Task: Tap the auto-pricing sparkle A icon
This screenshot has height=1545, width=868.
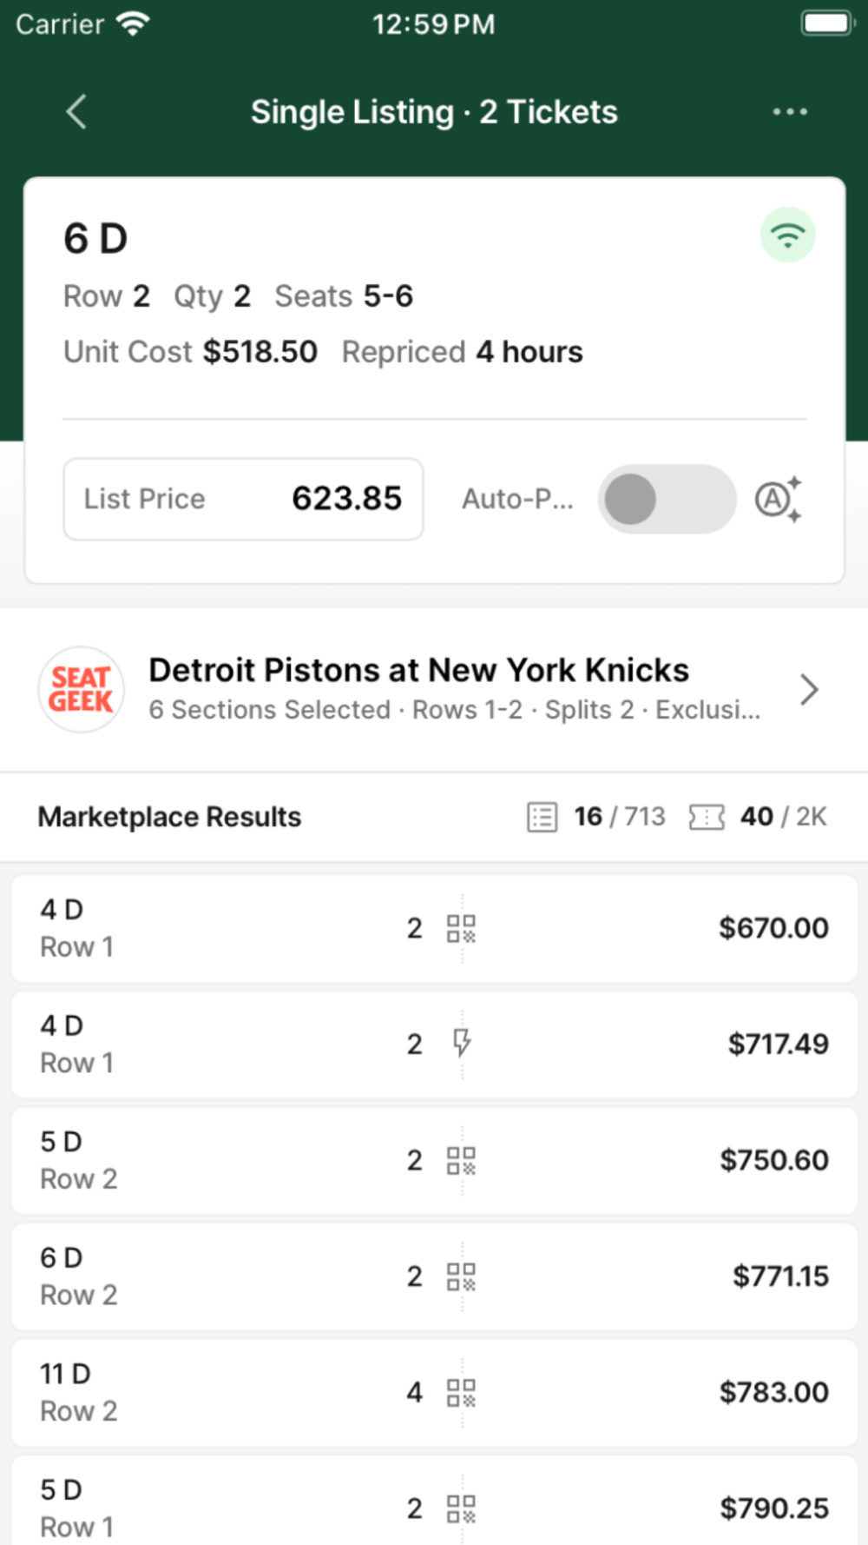Action: (778, 500)
